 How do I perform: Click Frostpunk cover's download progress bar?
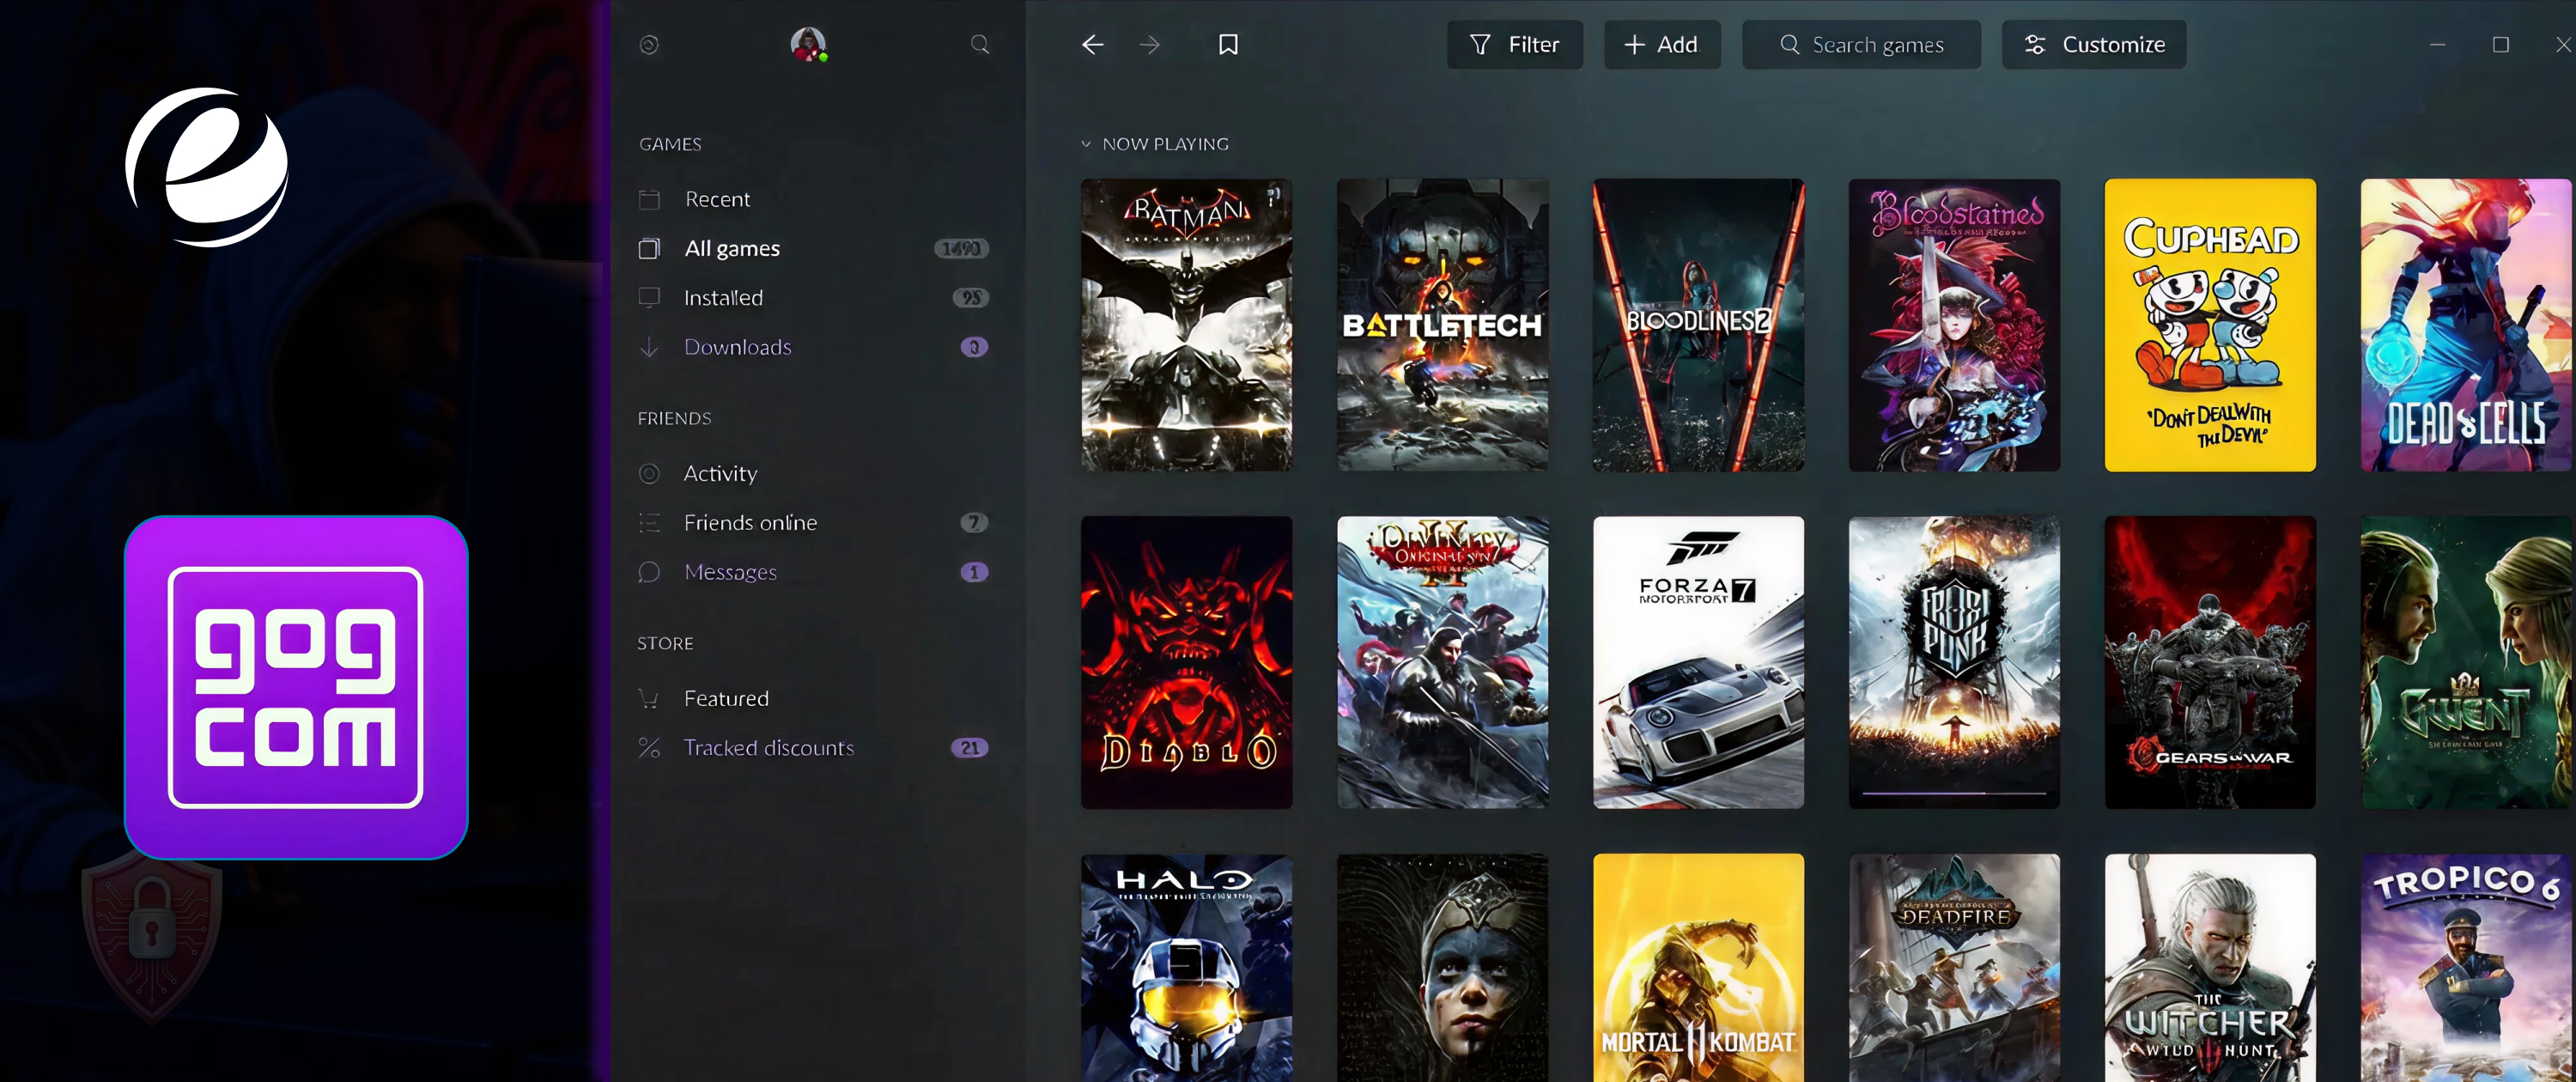[1954, 793]
